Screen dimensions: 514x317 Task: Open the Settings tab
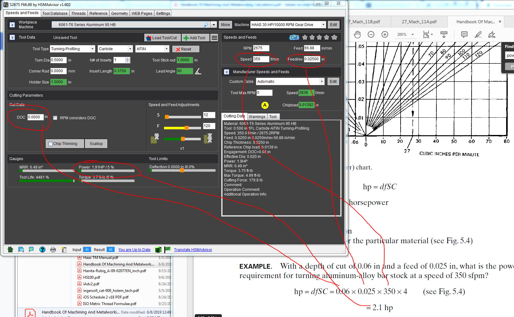pyautogui.click(x=163, y=13)
